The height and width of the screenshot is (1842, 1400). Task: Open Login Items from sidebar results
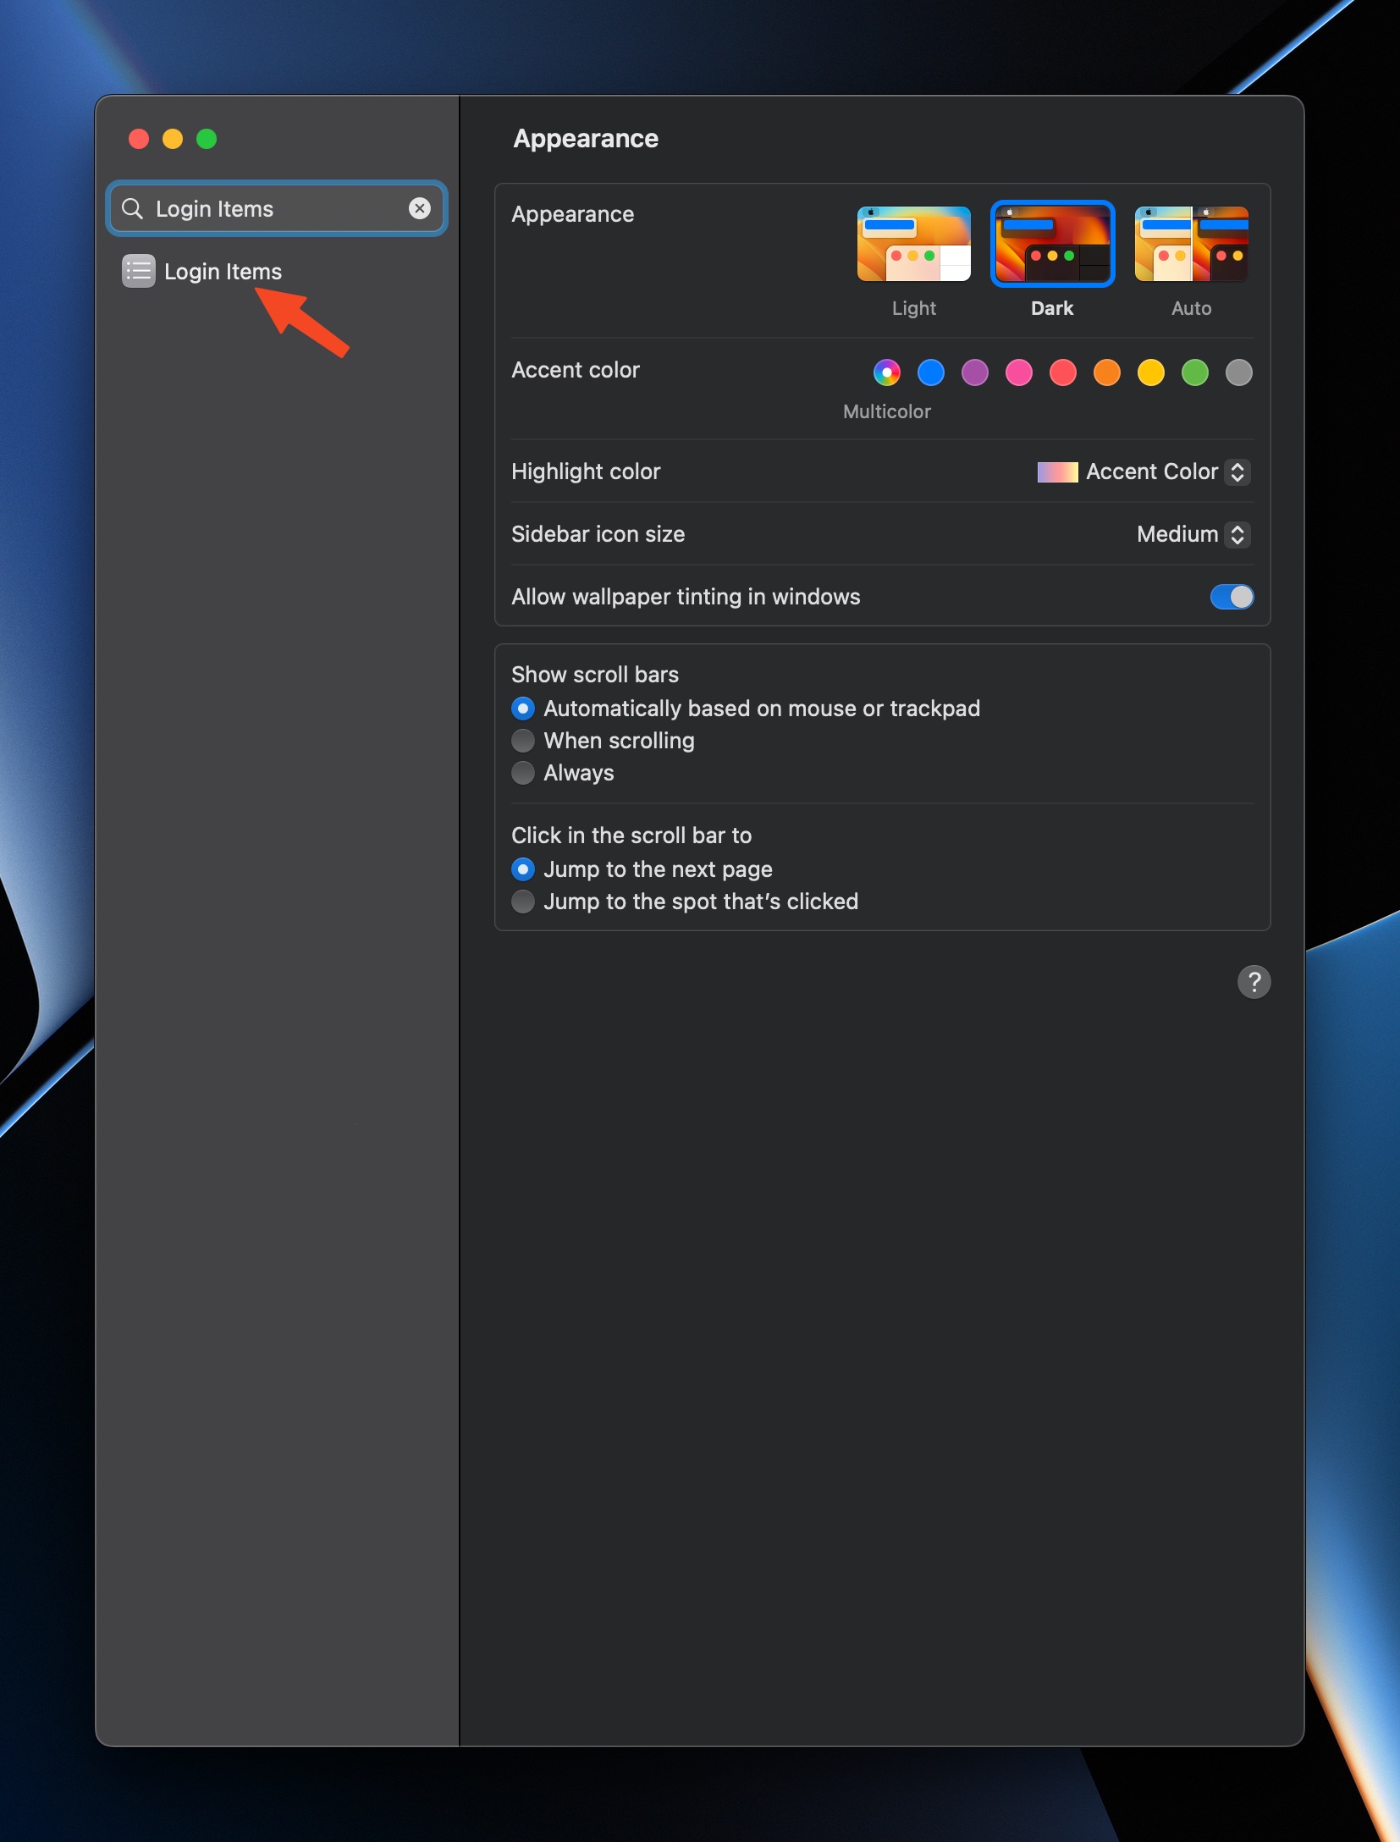[x=223, y=272]
